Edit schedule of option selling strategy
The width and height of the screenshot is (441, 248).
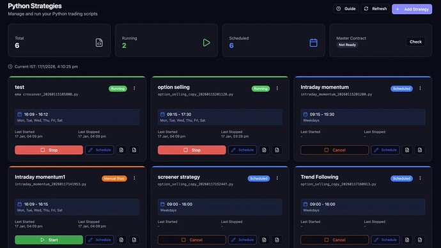coord(242,150)
